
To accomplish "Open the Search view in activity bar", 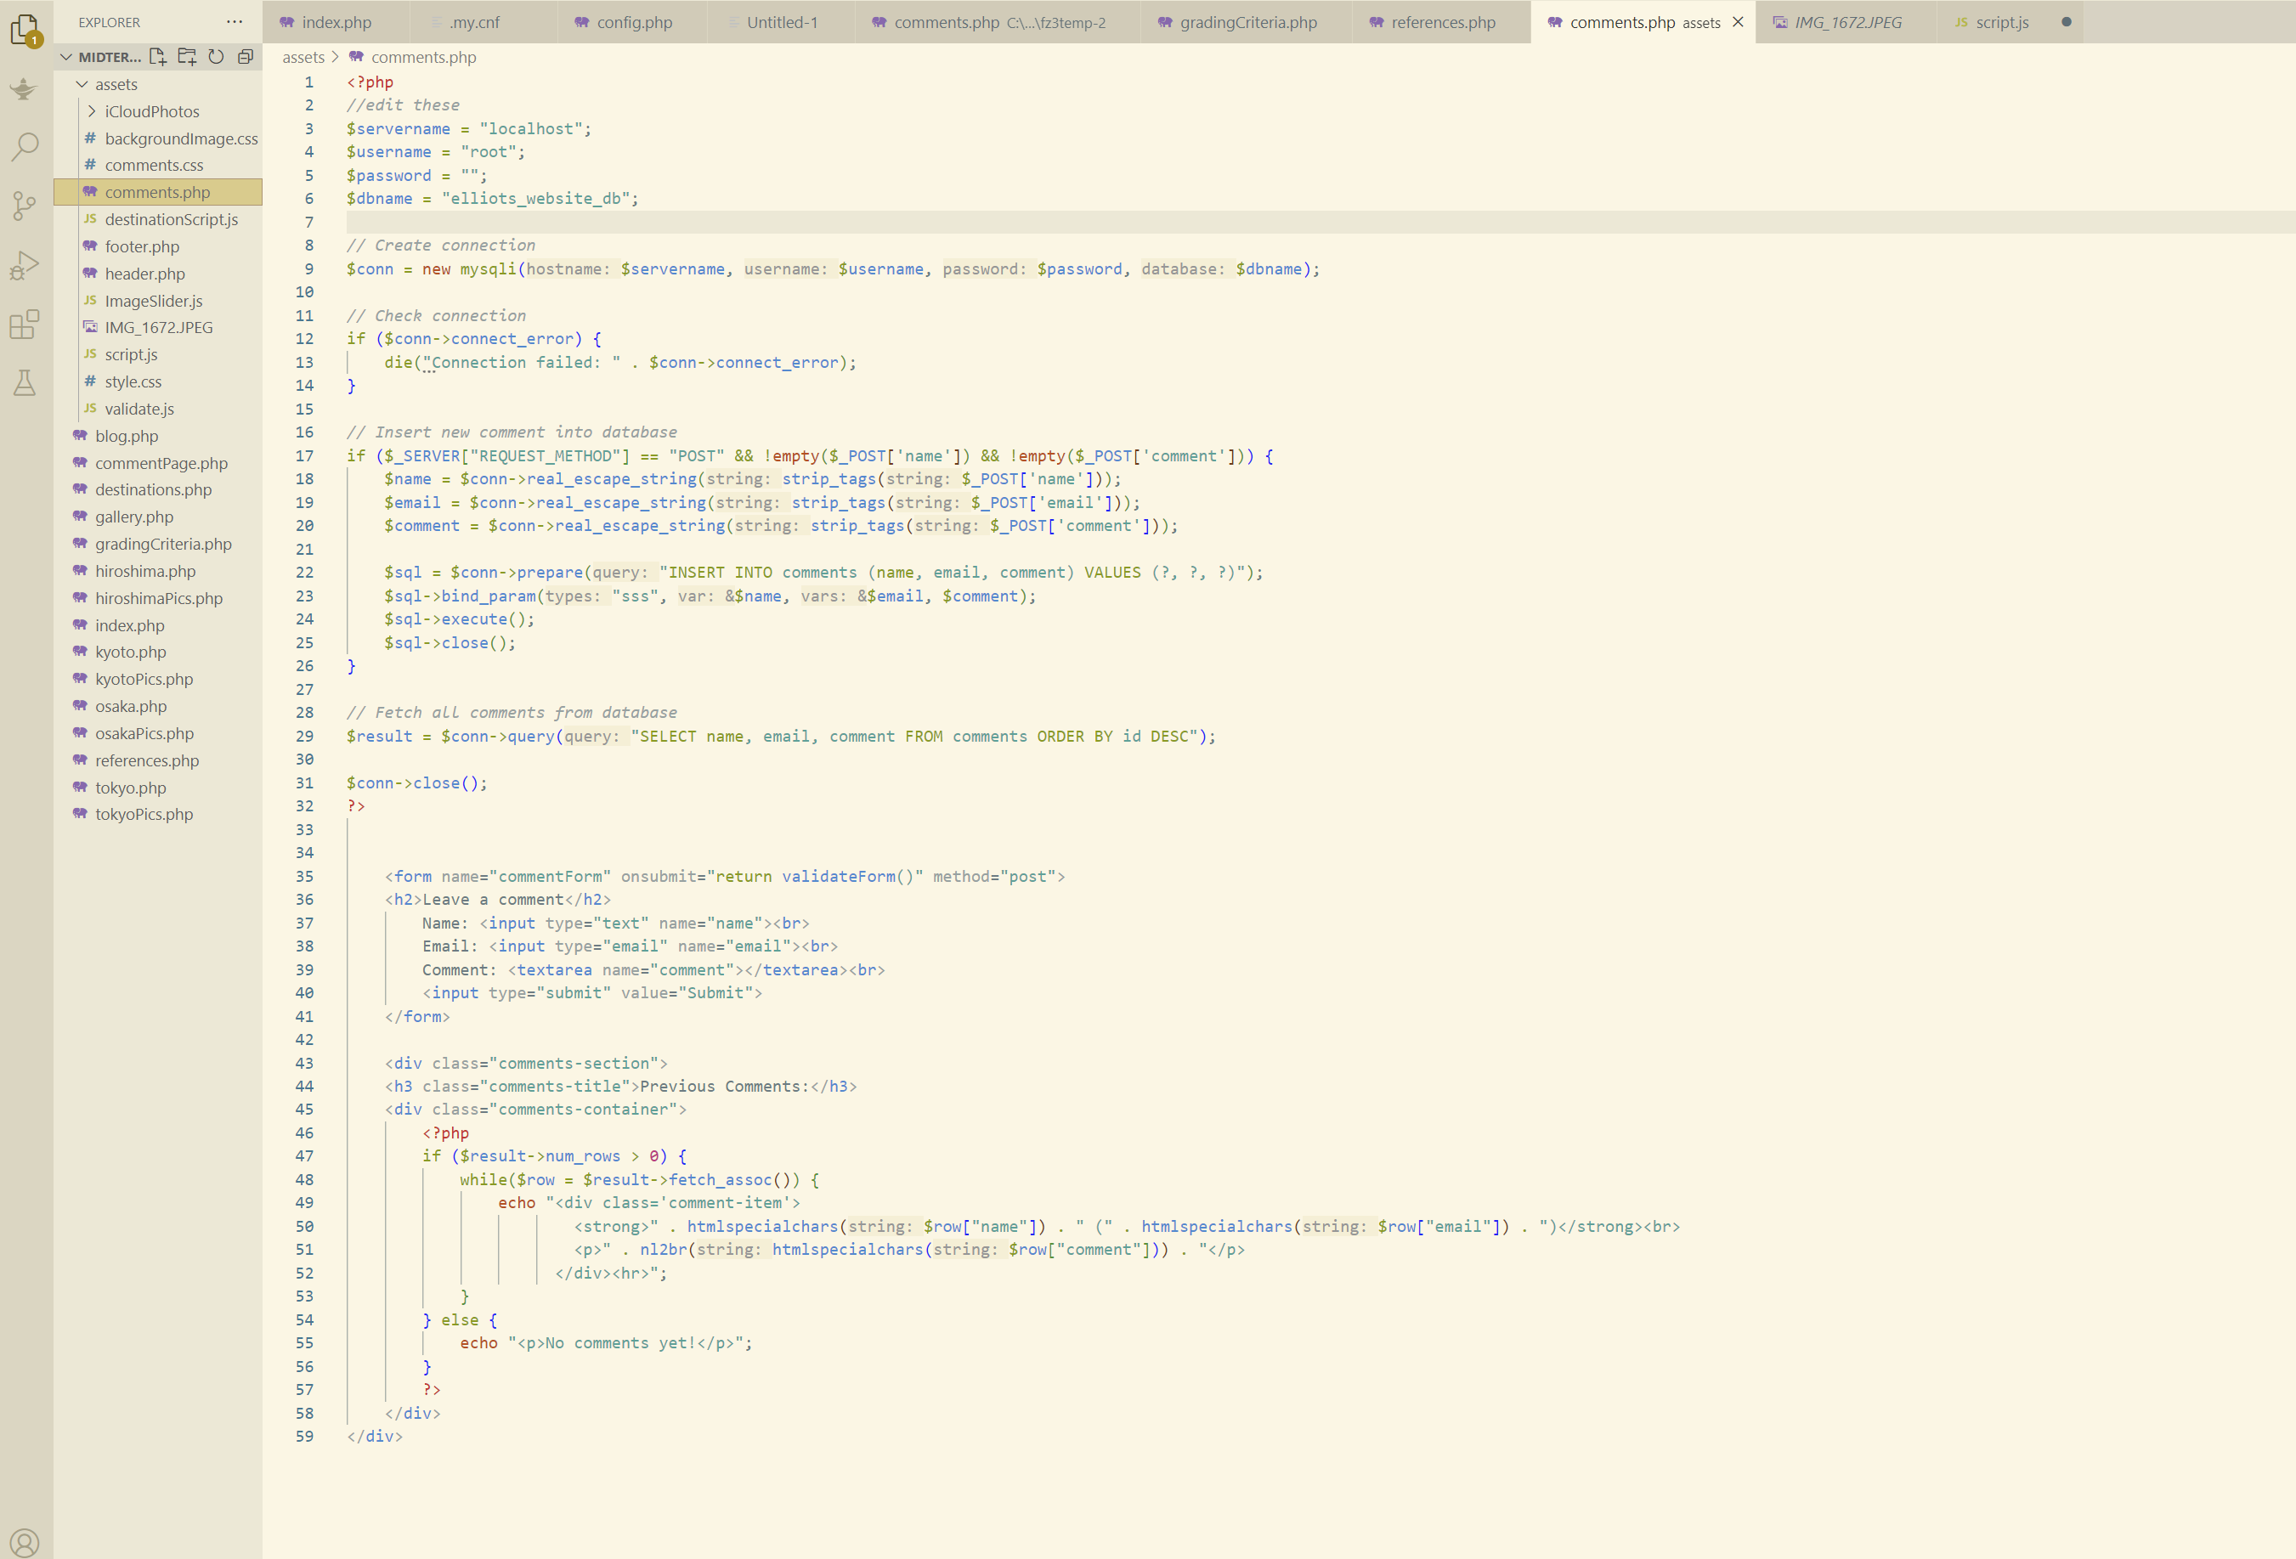I will click(25, 147).
